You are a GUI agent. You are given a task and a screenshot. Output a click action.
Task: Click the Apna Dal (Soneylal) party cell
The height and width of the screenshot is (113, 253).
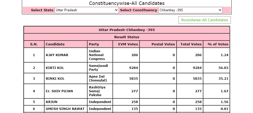click(100, 78)
